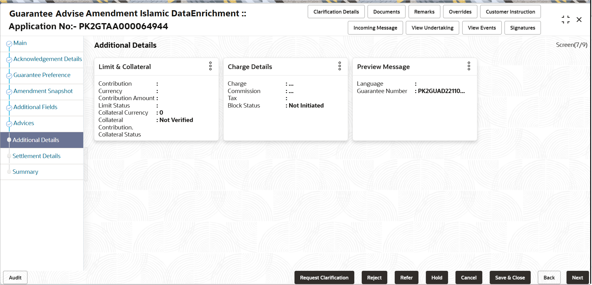Open Customer Instruction
The image size is (592, 285).
[x=510, y=12]
